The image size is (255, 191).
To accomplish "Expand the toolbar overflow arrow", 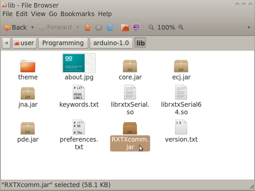I will (x=249, y=28).
